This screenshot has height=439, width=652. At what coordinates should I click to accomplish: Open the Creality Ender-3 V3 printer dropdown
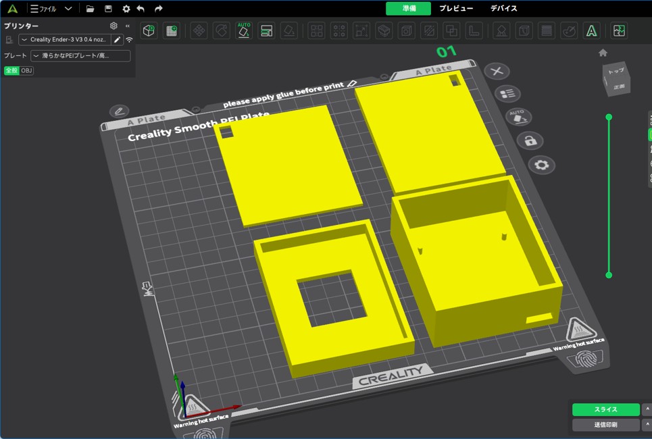(64, 40)
